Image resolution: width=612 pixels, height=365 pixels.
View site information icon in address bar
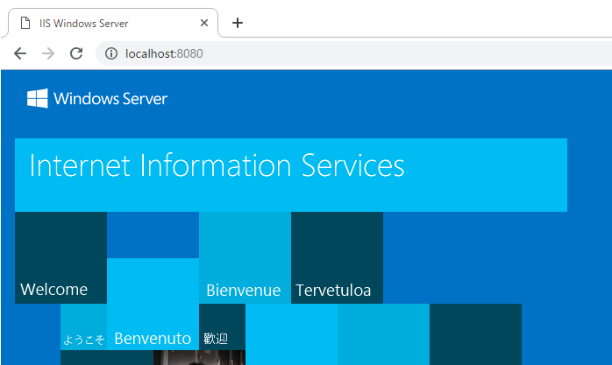(x=111, y=53)
